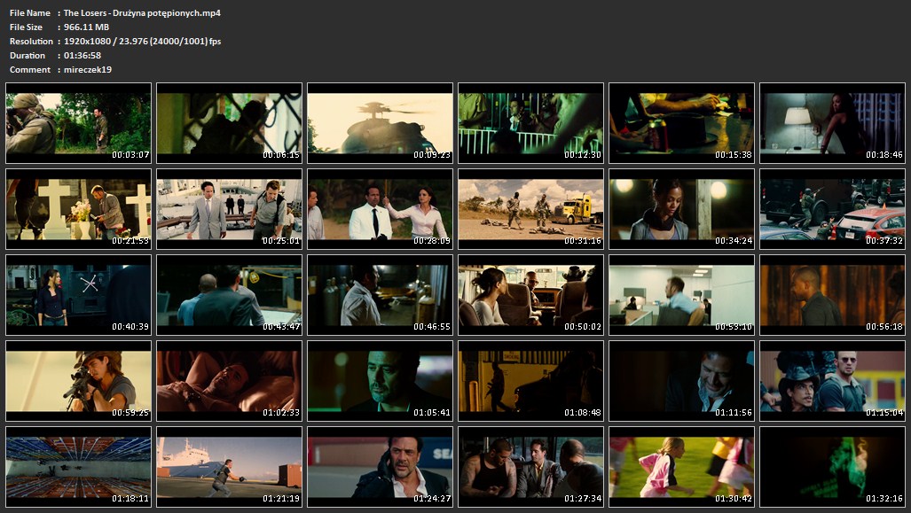Click the 'Duration' label
Image resolution: width=911 pixels, height=513 pixels.
tap(27, 55)
